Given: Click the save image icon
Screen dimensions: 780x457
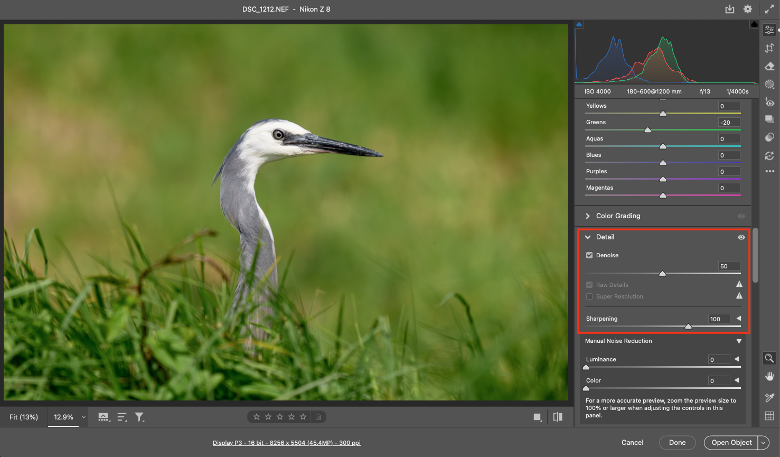Looking at the screenshot, I should tap(730, 9).
